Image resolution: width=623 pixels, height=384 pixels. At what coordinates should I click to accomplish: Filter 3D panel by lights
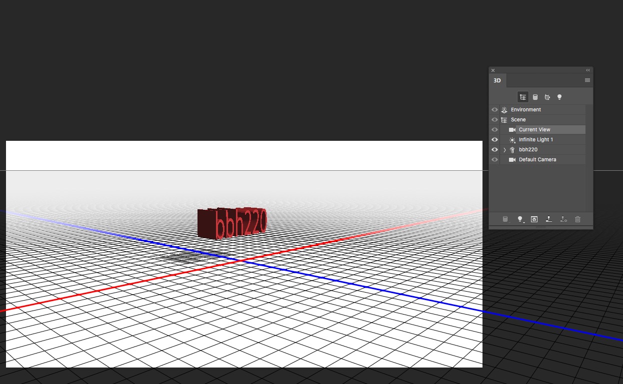pyautogui.click(x=559, y=97)
